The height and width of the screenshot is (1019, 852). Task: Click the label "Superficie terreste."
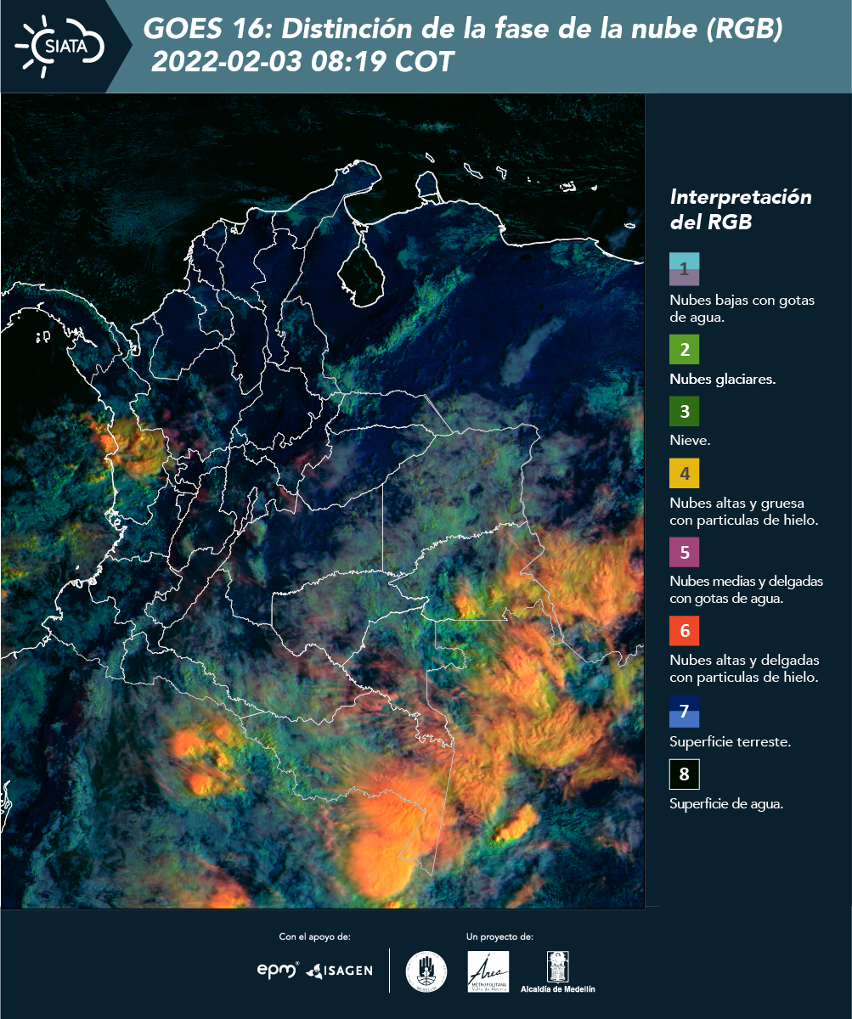tap(731, 741)
